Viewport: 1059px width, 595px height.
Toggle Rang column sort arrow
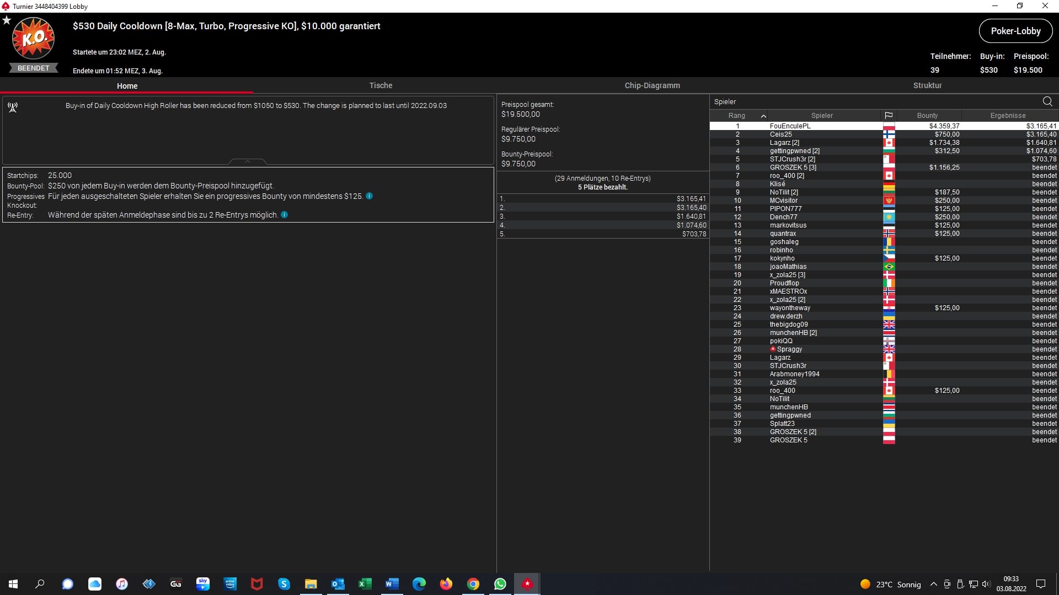763,116
